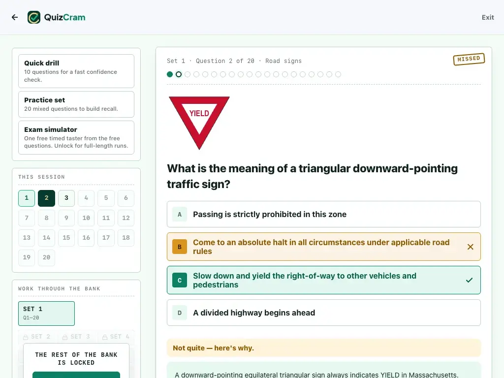Click the second outlined progress dot
This screenshot has width=504, height=378.
click(x=179, y=75)
